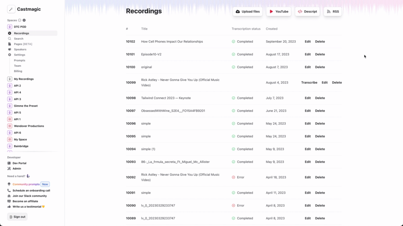Collapse the Spaces list with minus icon

[x=20, y=20]
